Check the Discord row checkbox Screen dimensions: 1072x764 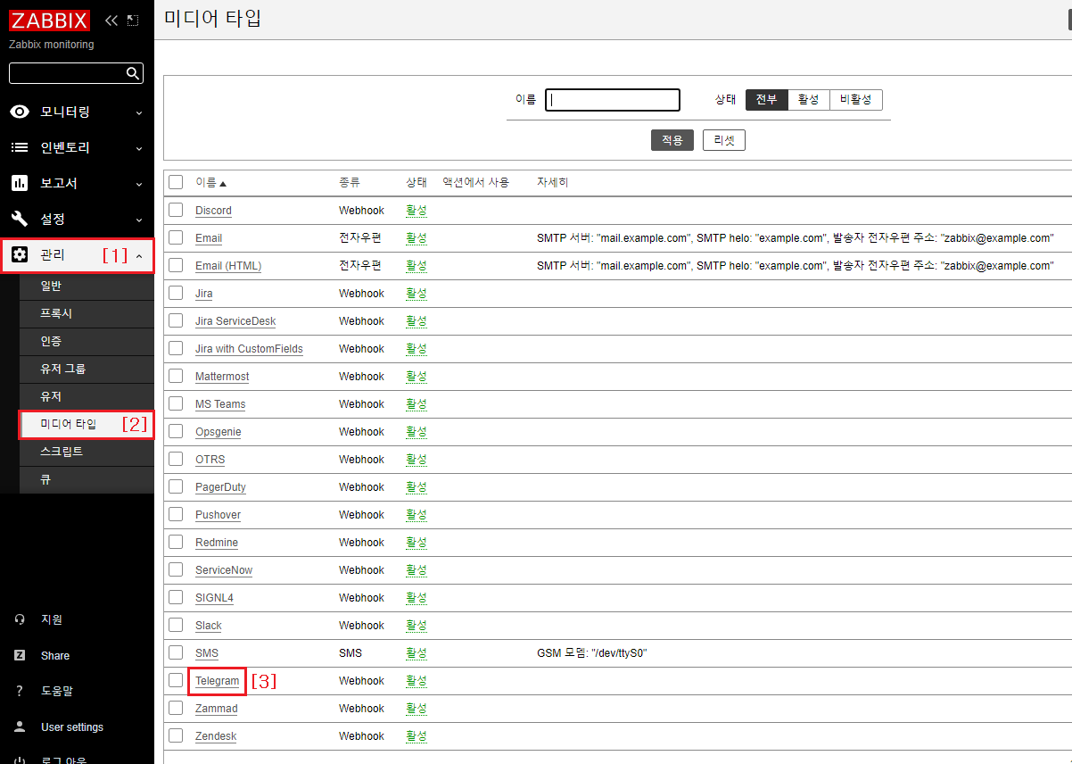point(176,210)
